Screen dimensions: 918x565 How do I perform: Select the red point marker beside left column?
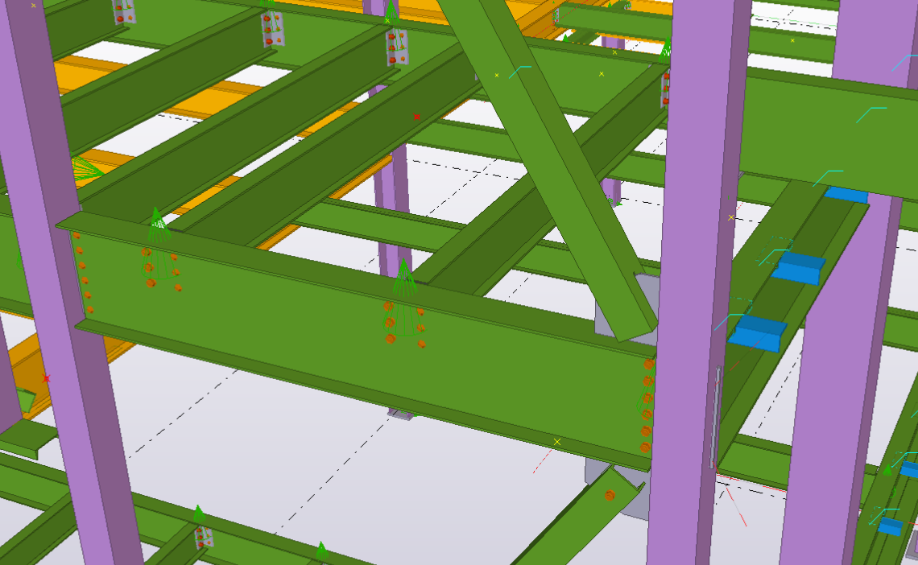point(46,378)
